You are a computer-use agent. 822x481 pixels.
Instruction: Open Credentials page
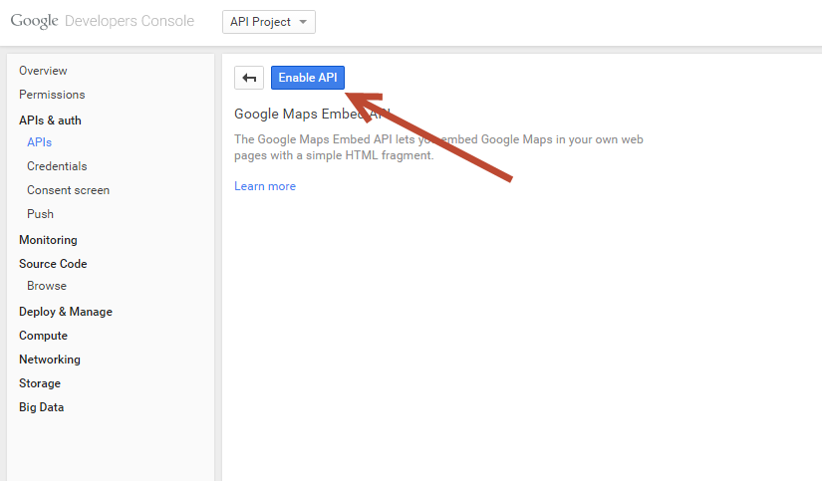click(x=57, y=166)
